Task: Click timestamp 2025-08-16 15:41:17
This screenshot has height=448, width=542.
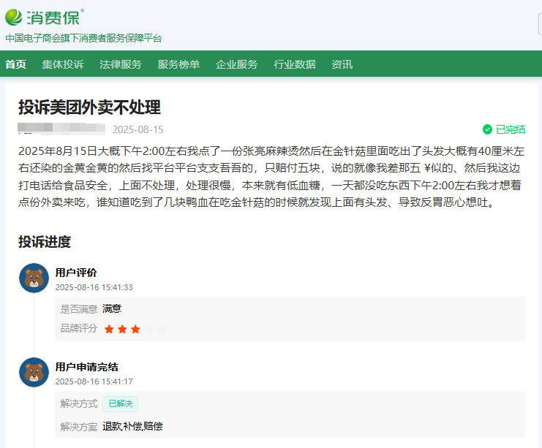Action: point(94,381)
